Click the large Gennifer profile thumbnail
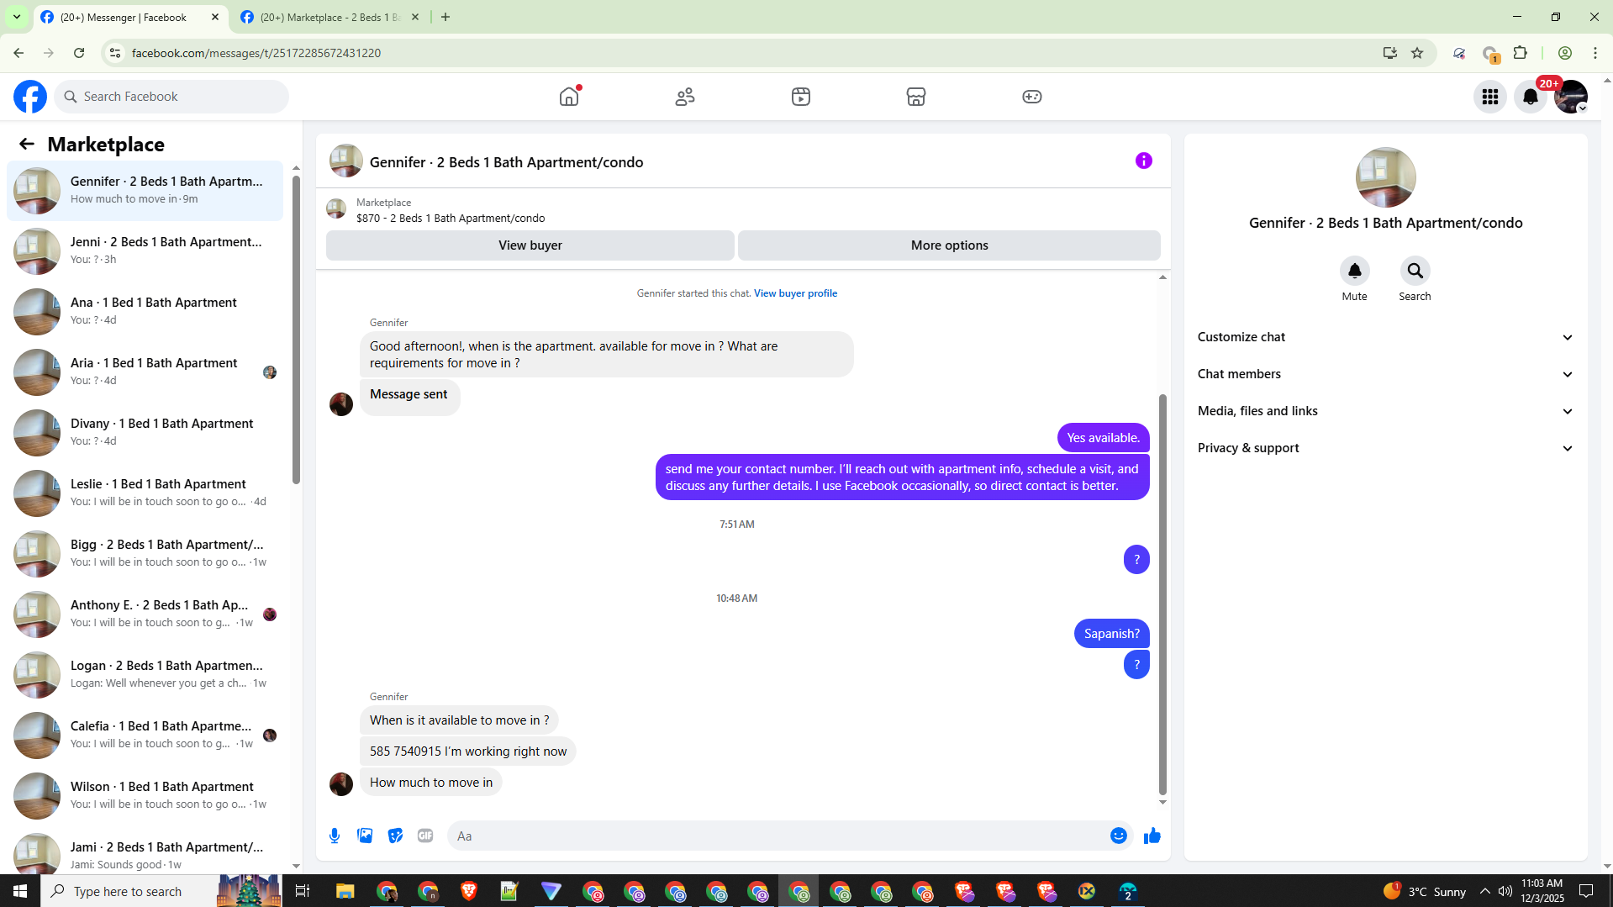 [x=1385, y=177]
